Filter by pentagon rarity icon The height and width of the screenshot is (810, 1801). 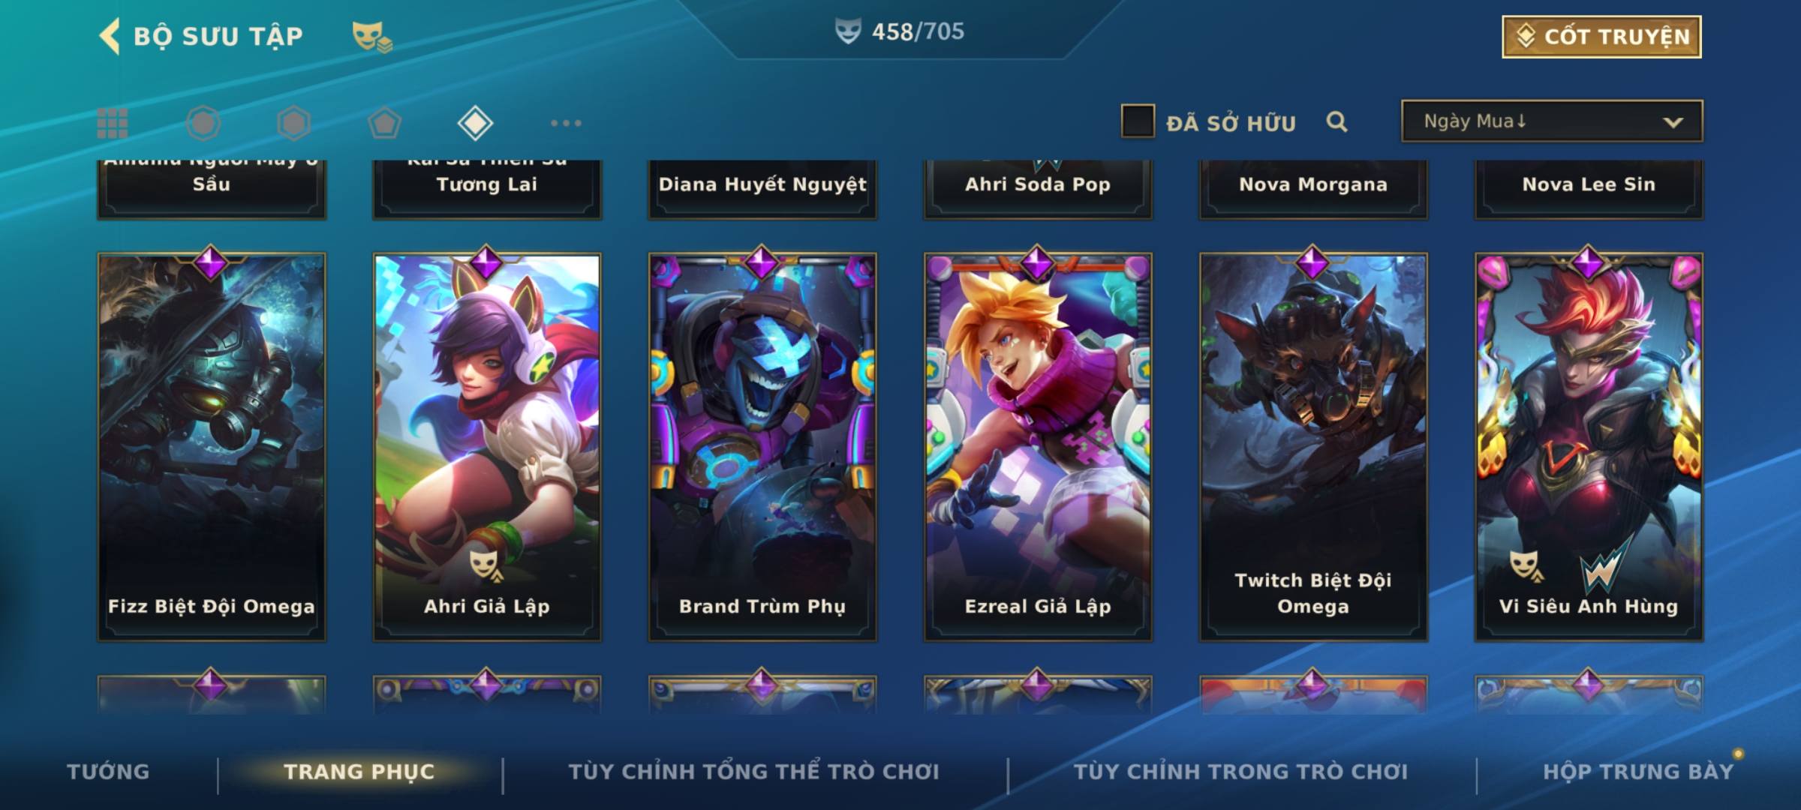click(x=384, y=123)
